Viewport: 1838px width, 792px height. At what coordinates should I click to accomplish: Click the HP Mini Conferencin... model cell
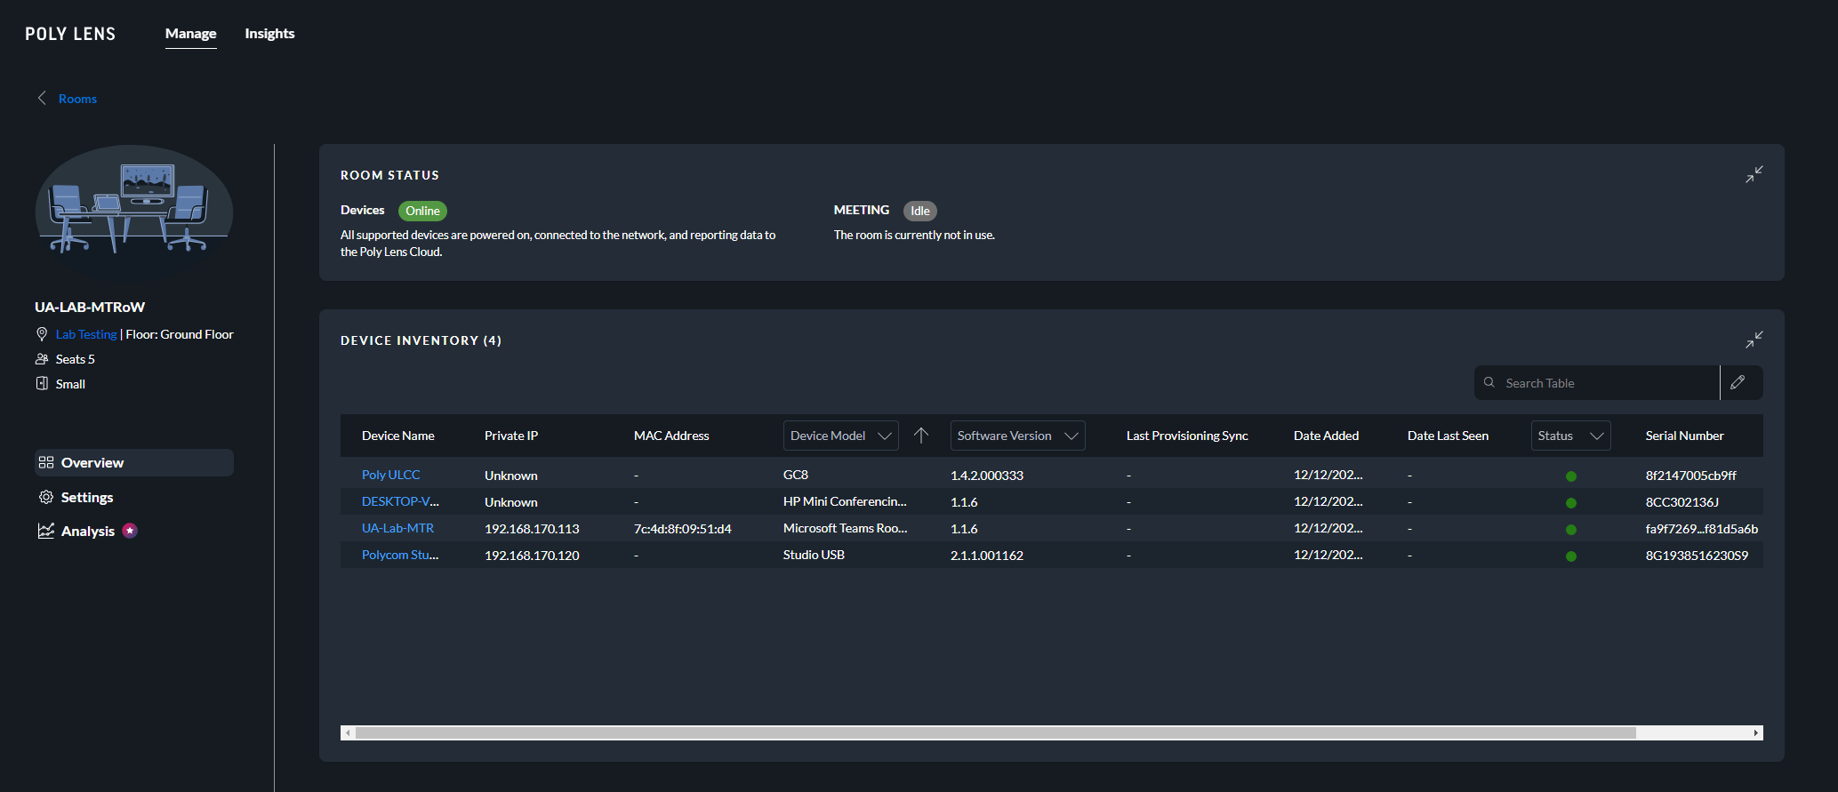[845, 501]
